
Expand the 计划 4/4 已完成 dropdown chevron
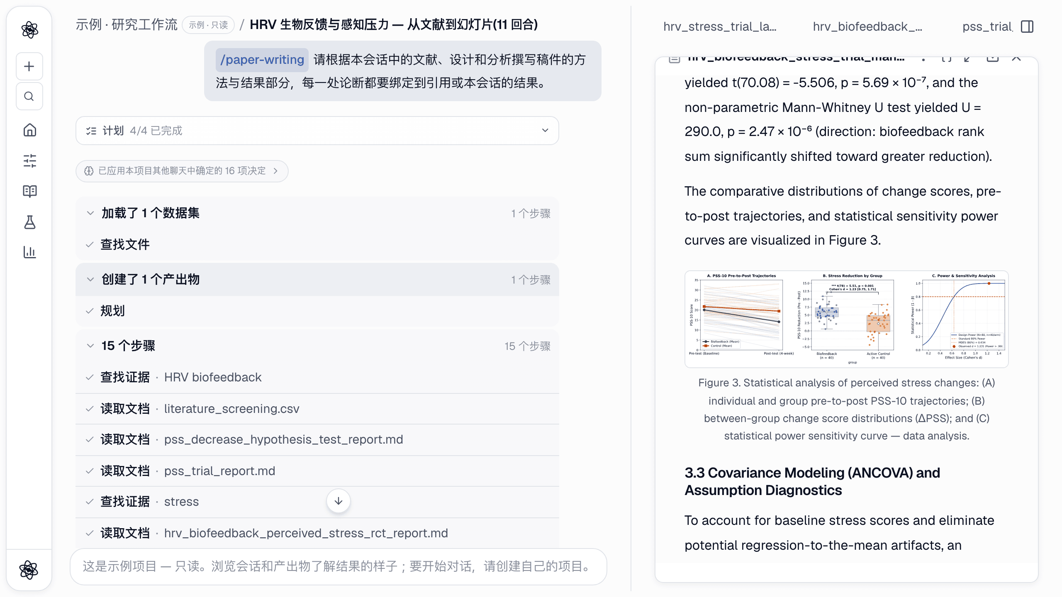[x=545, y=130]
